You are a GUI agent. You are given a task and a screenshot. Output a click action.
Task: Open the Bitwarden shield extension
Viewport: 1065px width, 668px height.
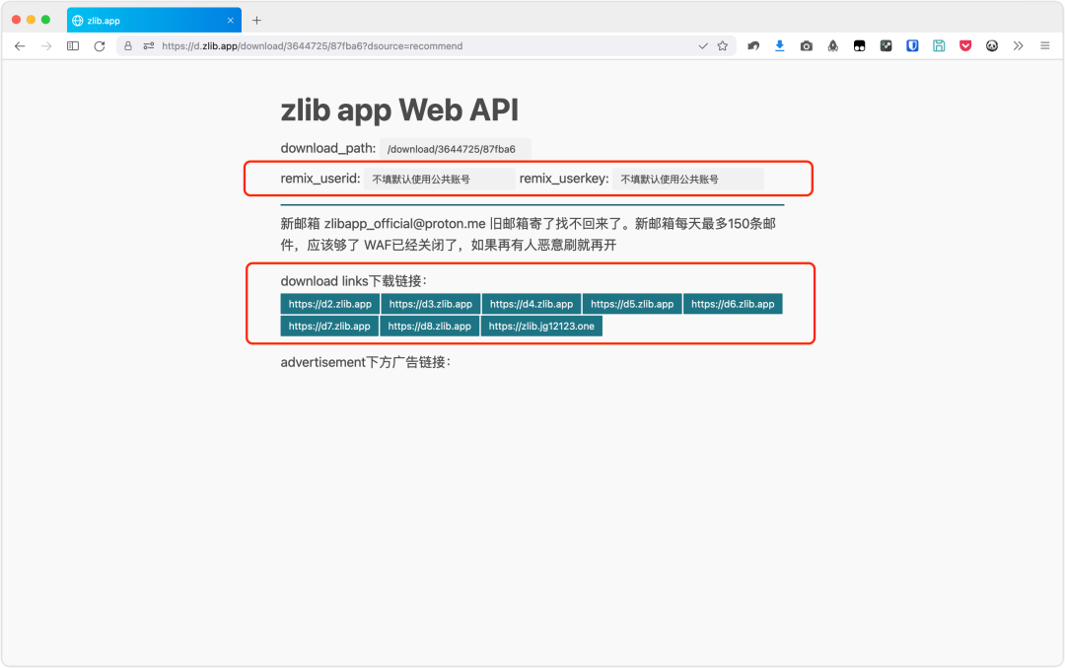(x=913, y=46)
